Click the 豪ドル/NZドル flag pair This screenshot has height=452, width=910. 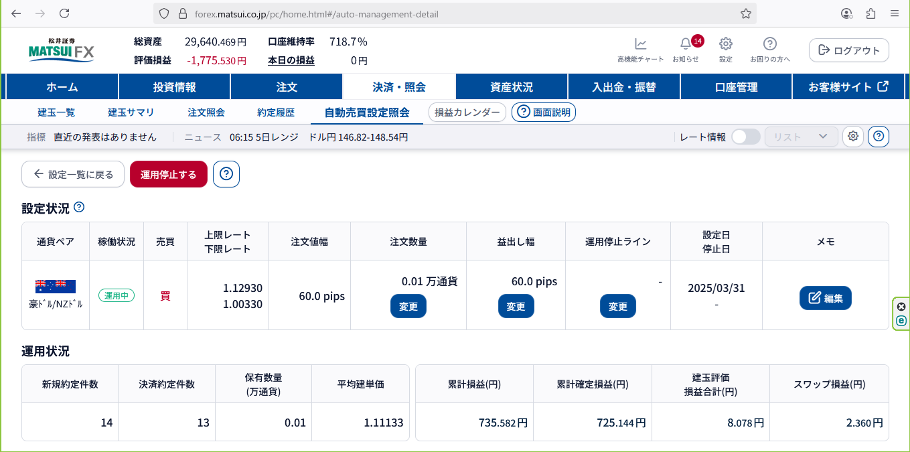(x=56, y=287)
